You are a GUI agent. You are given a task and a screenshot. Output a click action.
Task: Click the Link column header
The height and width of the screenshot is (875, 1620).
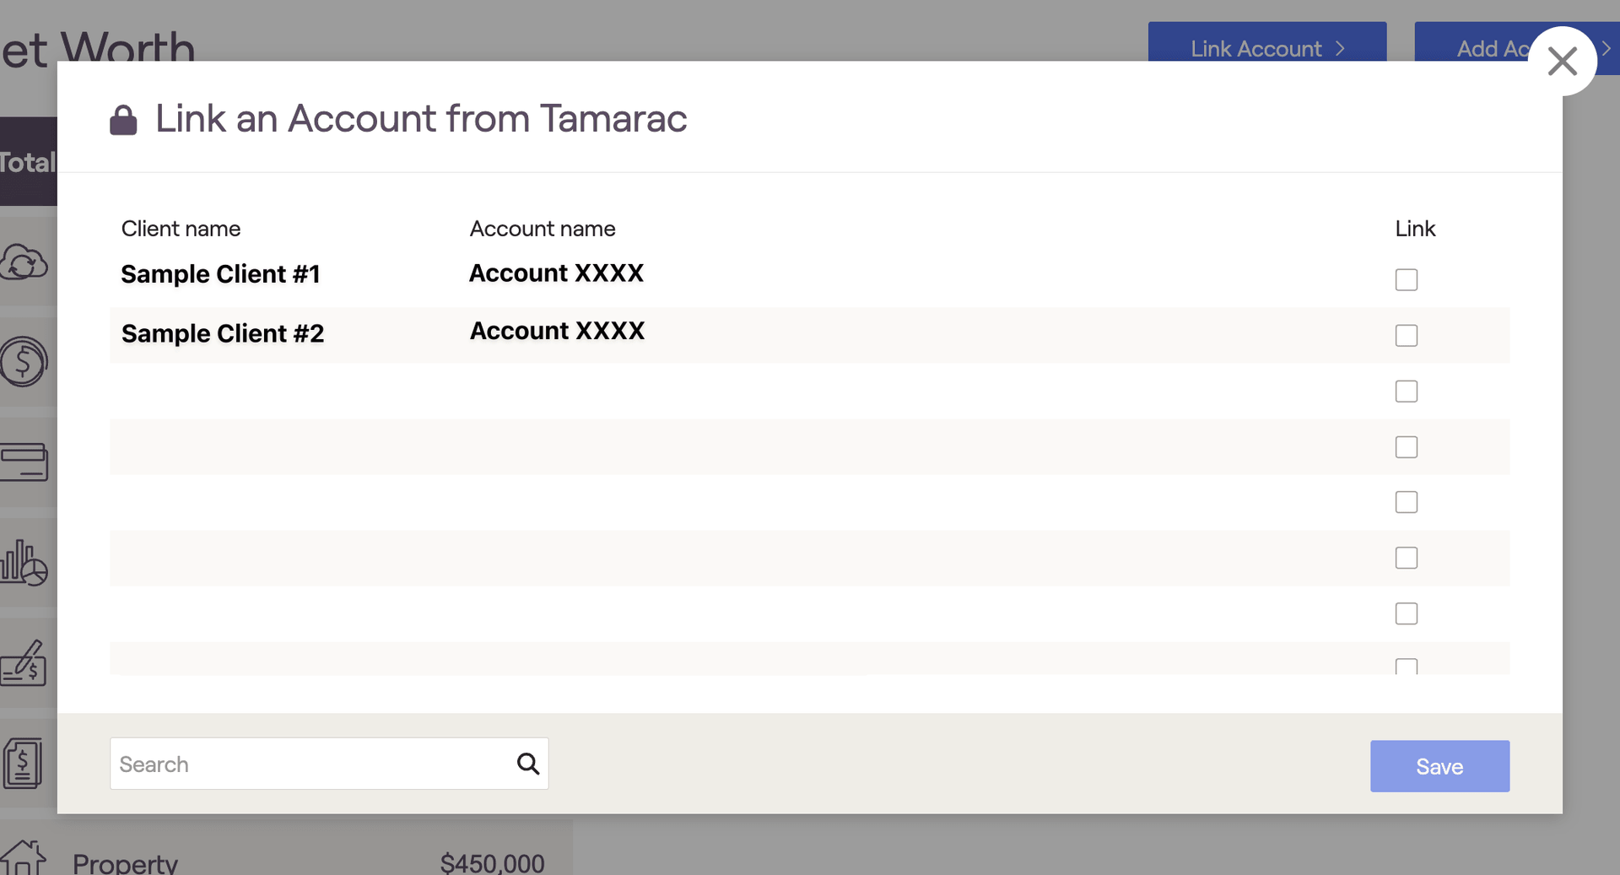point(1415,229)
